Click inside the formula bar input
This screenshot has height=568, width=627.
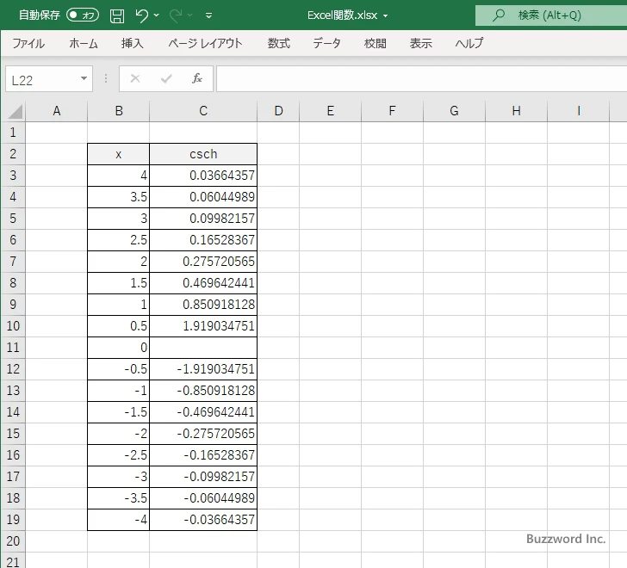[421, 79]
